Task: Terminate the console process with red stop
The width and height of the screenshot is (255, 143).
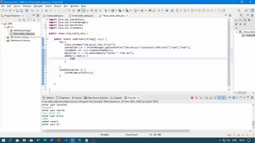Action: point(192,98)
